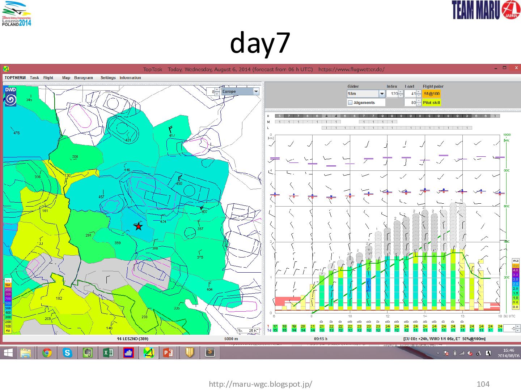The height and width of the screenshot is (390, 521).
Task: Click into the Index input field
Action: 392,94
